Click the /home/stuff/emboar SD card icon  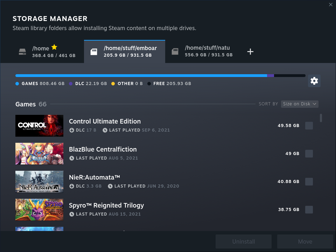coord(94,52)
